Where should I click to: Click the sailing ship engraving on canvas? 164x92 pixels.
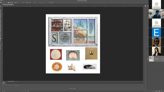coord(67,25)
